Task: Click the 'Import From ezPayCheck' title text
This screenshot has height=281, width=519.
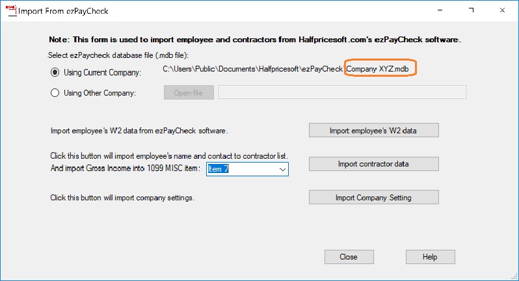Action: [64, 11]
